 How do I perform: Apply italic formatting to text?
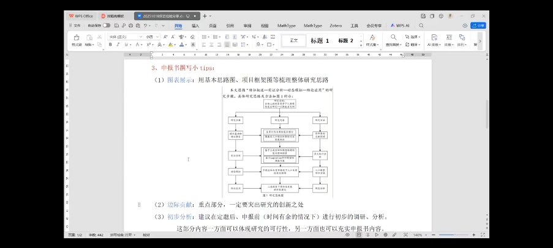click(118, 45)
